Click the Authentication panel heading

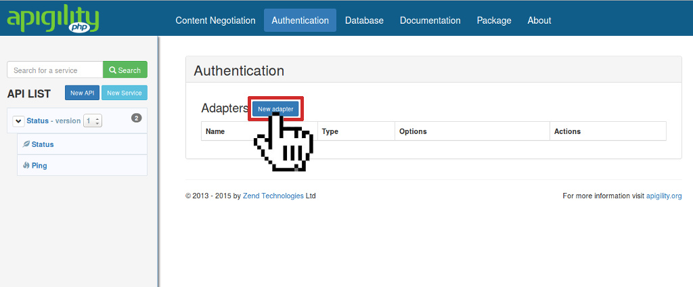click(x=239, y=70)
